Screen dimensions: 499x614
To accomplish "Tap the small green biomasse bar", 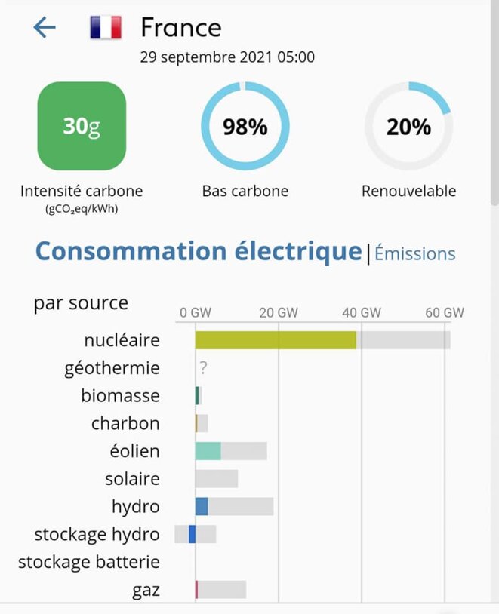I will pyautogui.click(x=197, y=395).
